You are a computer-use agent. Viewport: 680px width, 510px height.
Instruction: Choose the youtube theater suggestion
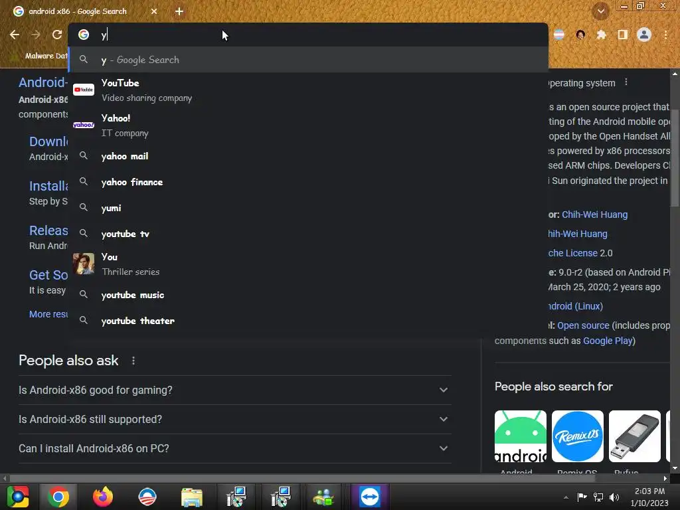point(308,321)
